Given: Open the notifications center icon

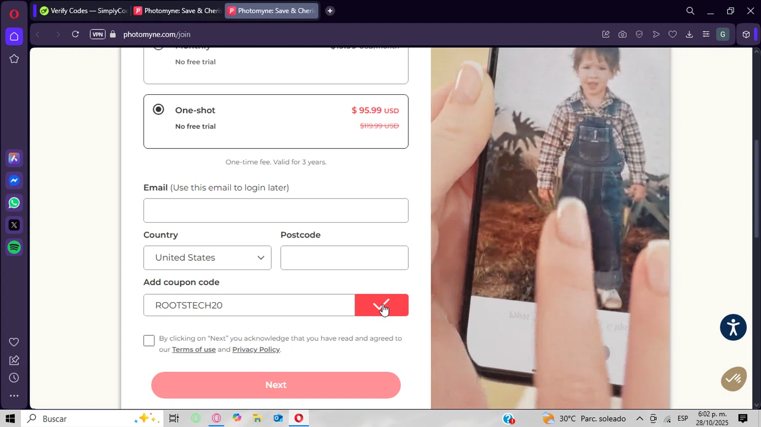Looking at the screenshot, I should coord(743,418).
